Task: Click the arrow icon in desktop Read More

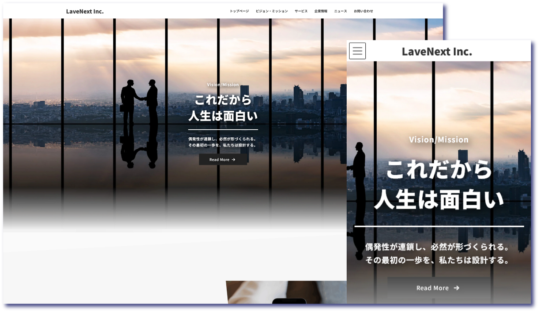Action: [x=233, y=160]
